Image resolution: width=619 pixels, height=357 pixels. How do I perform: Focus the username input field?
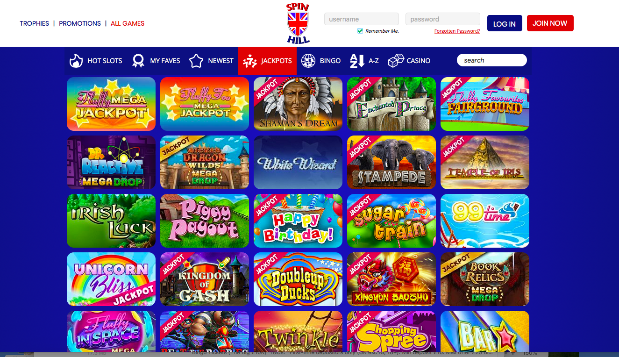(x=362, y=19)
